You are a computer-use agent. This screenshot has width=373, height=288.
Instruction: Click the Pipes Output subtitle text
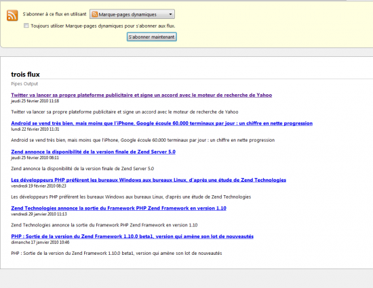point(24,83)
